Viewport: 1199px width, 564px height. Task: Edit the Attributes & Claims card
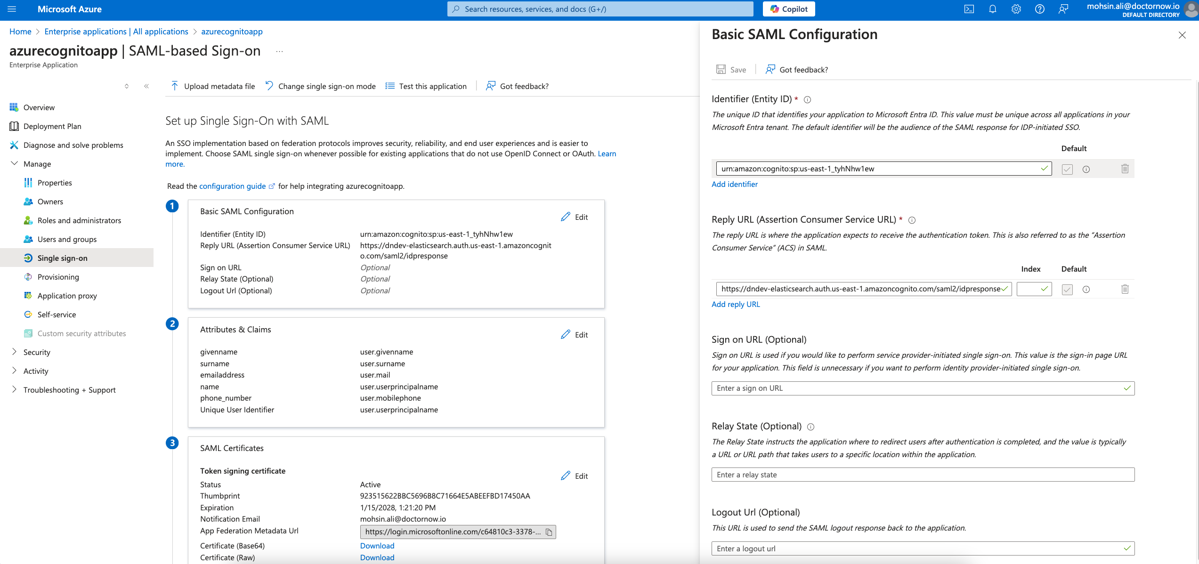click(575, 335)
